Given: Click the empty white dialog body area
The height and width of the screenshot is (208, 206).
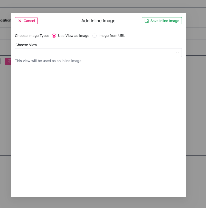Looking at the screenshot, I should (98, 128).
